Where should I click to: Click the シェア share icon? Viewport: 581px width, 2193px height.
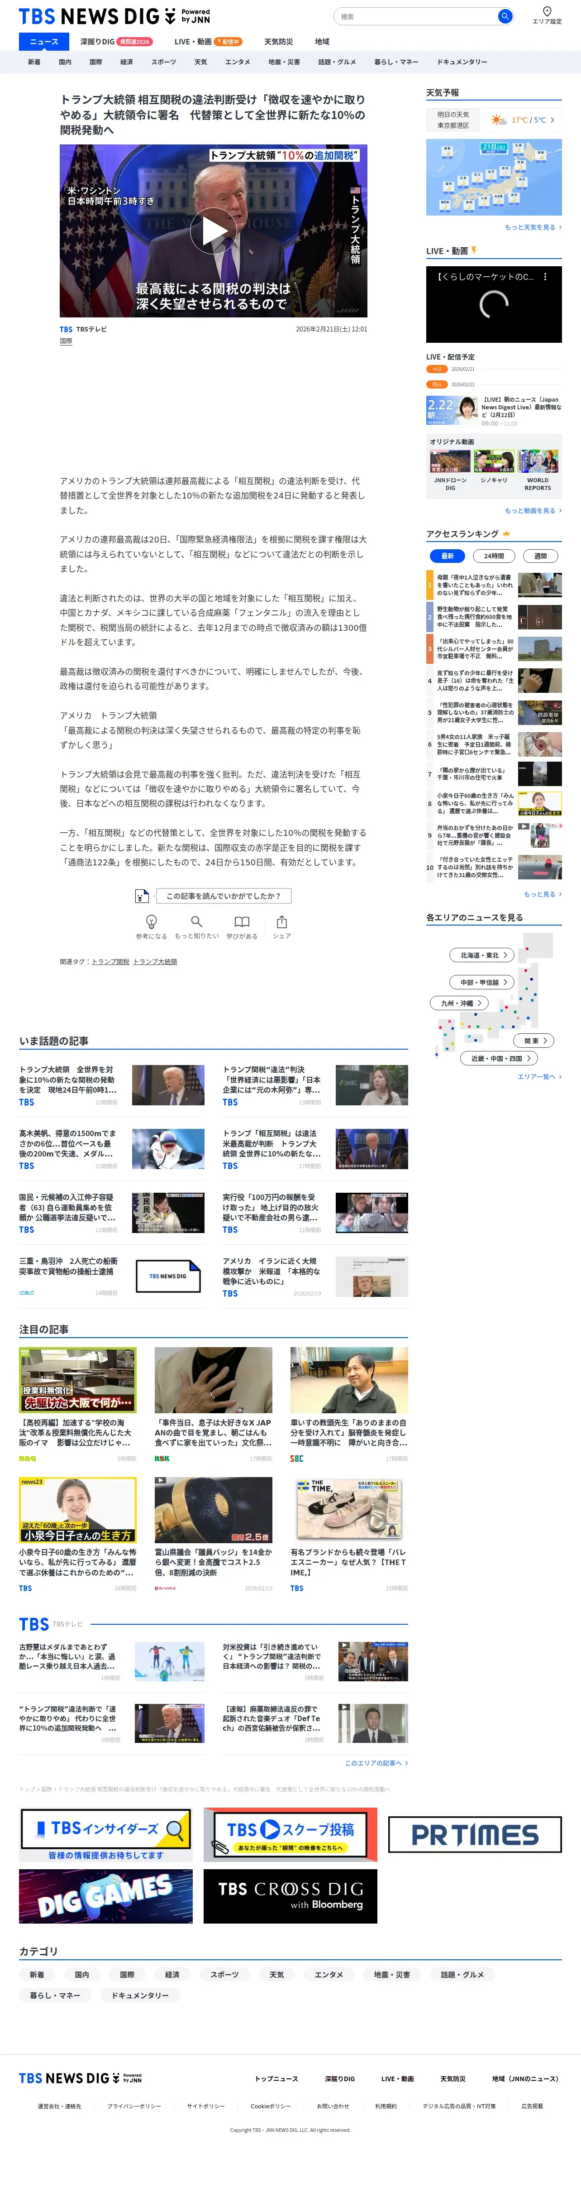[x=281, y=922]
